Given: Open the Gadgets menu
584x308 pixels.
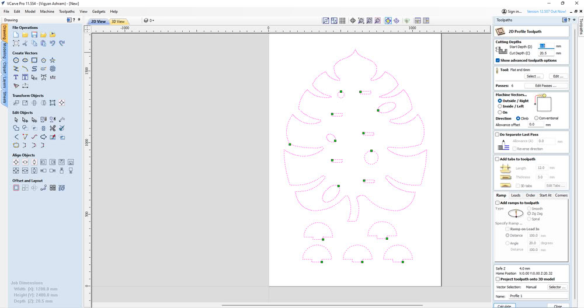Looking at the screenshot, I should 99,12.
